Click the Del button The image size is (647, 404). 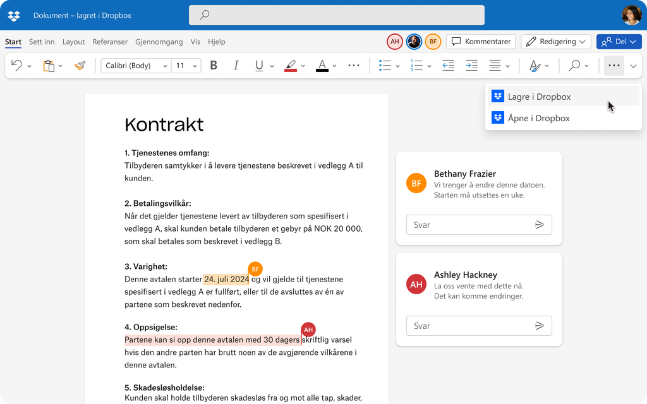click(619, 41)
